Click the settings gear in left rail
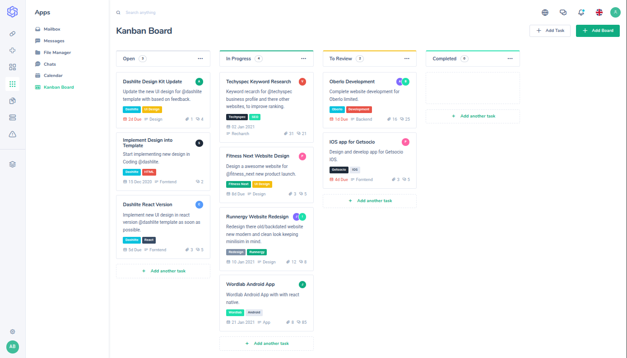 [x=13, y=332]
